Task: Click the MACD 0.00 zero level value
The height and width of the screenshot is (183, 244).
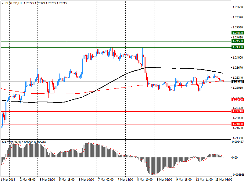Action: pyautogui.click(x=235, y=158)
